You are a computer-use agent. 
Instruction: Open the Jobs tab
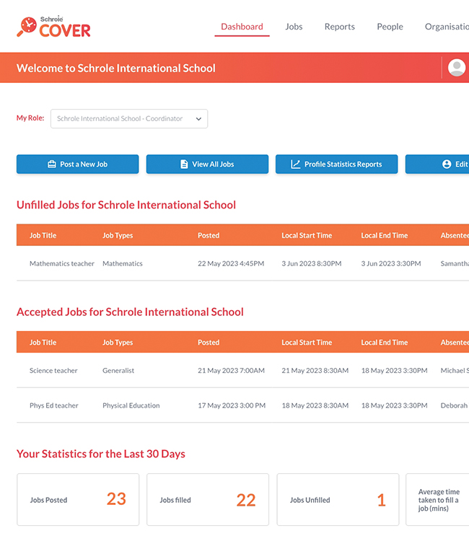tap(294, 27)
